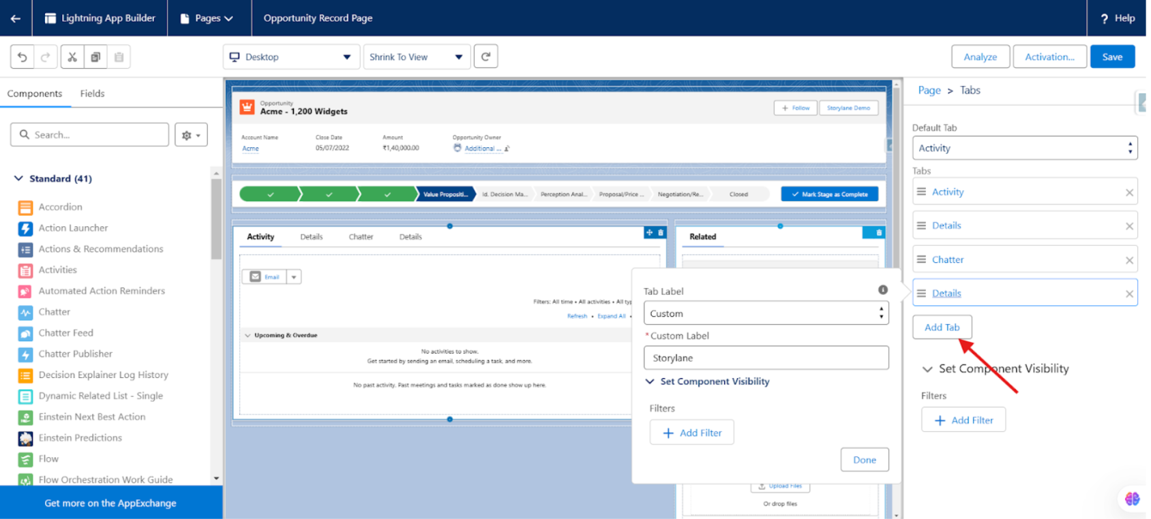Click the Tab Label info icon
This screenshot has width=1151, height=519.
point(882,290)
